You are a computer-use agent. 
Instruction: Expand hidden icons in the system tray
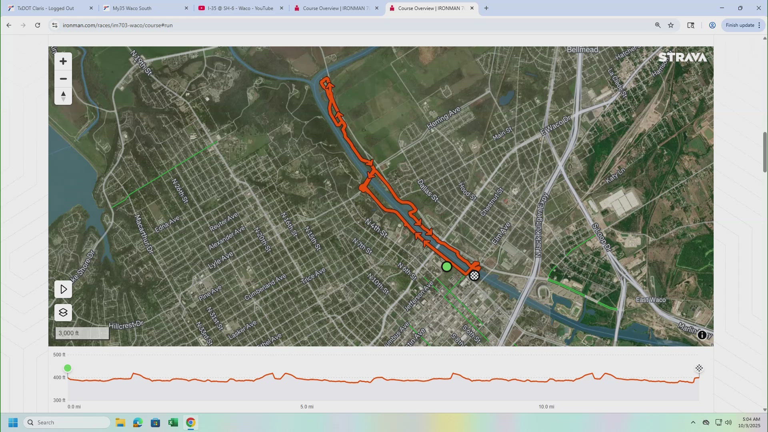pos(693,422)
